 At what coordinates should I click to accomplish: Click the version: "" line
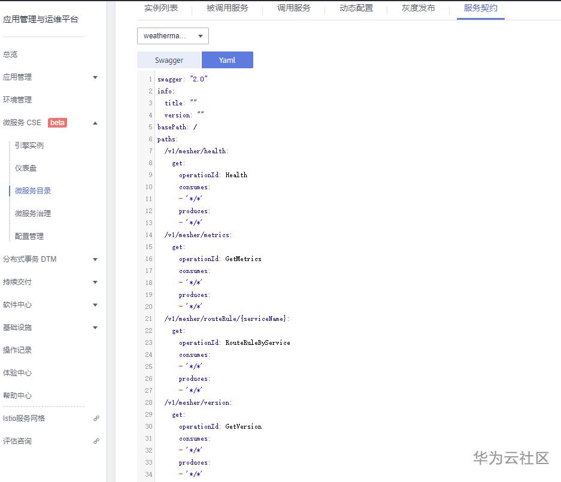pyautogui.click(x=184, y=115)
